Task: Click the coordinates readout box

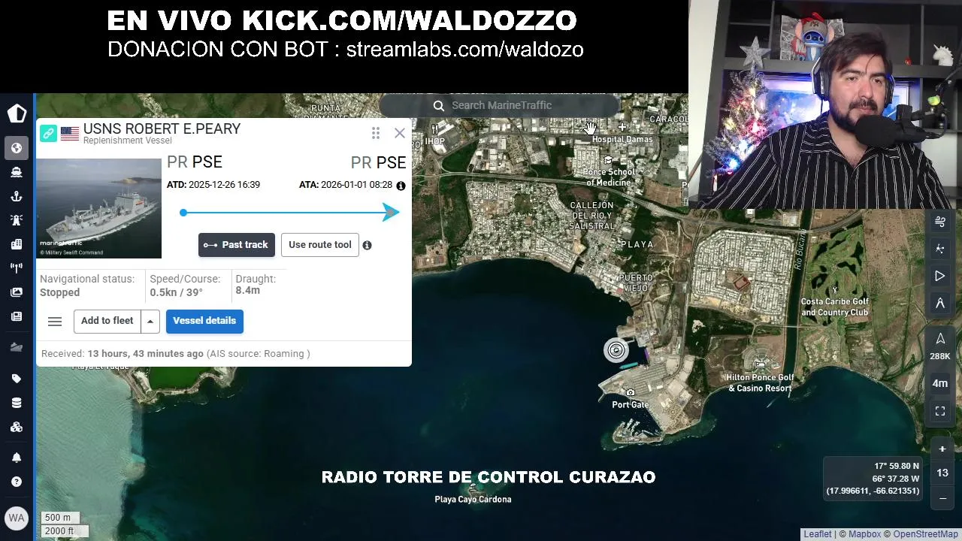Action: pos(873,479)
